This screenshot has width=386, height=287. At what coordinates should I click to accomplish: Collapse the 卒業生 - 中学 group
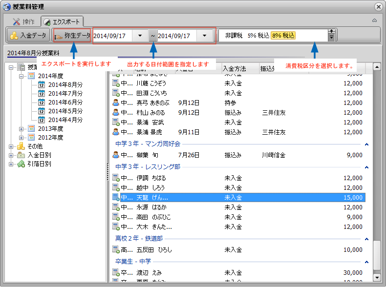click(x=366, y=262)
